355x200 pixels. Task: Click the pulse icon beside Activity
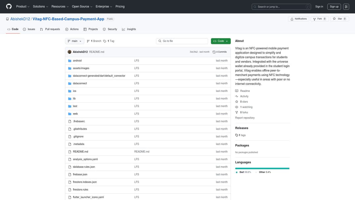pyautogui.click(x=237, y=96)
